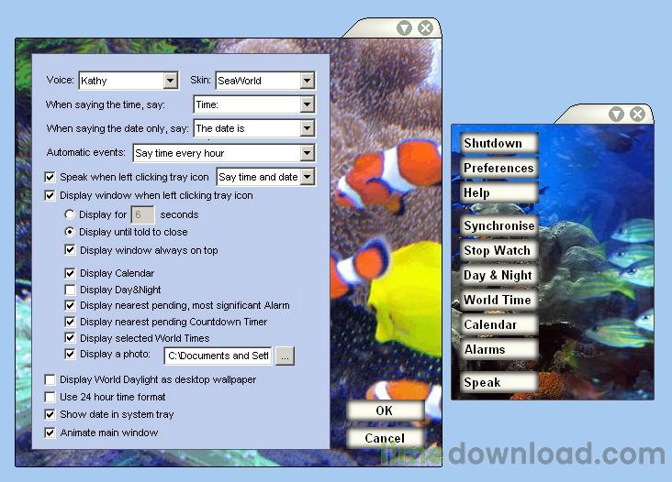Click the OK button

click(385, 411)
